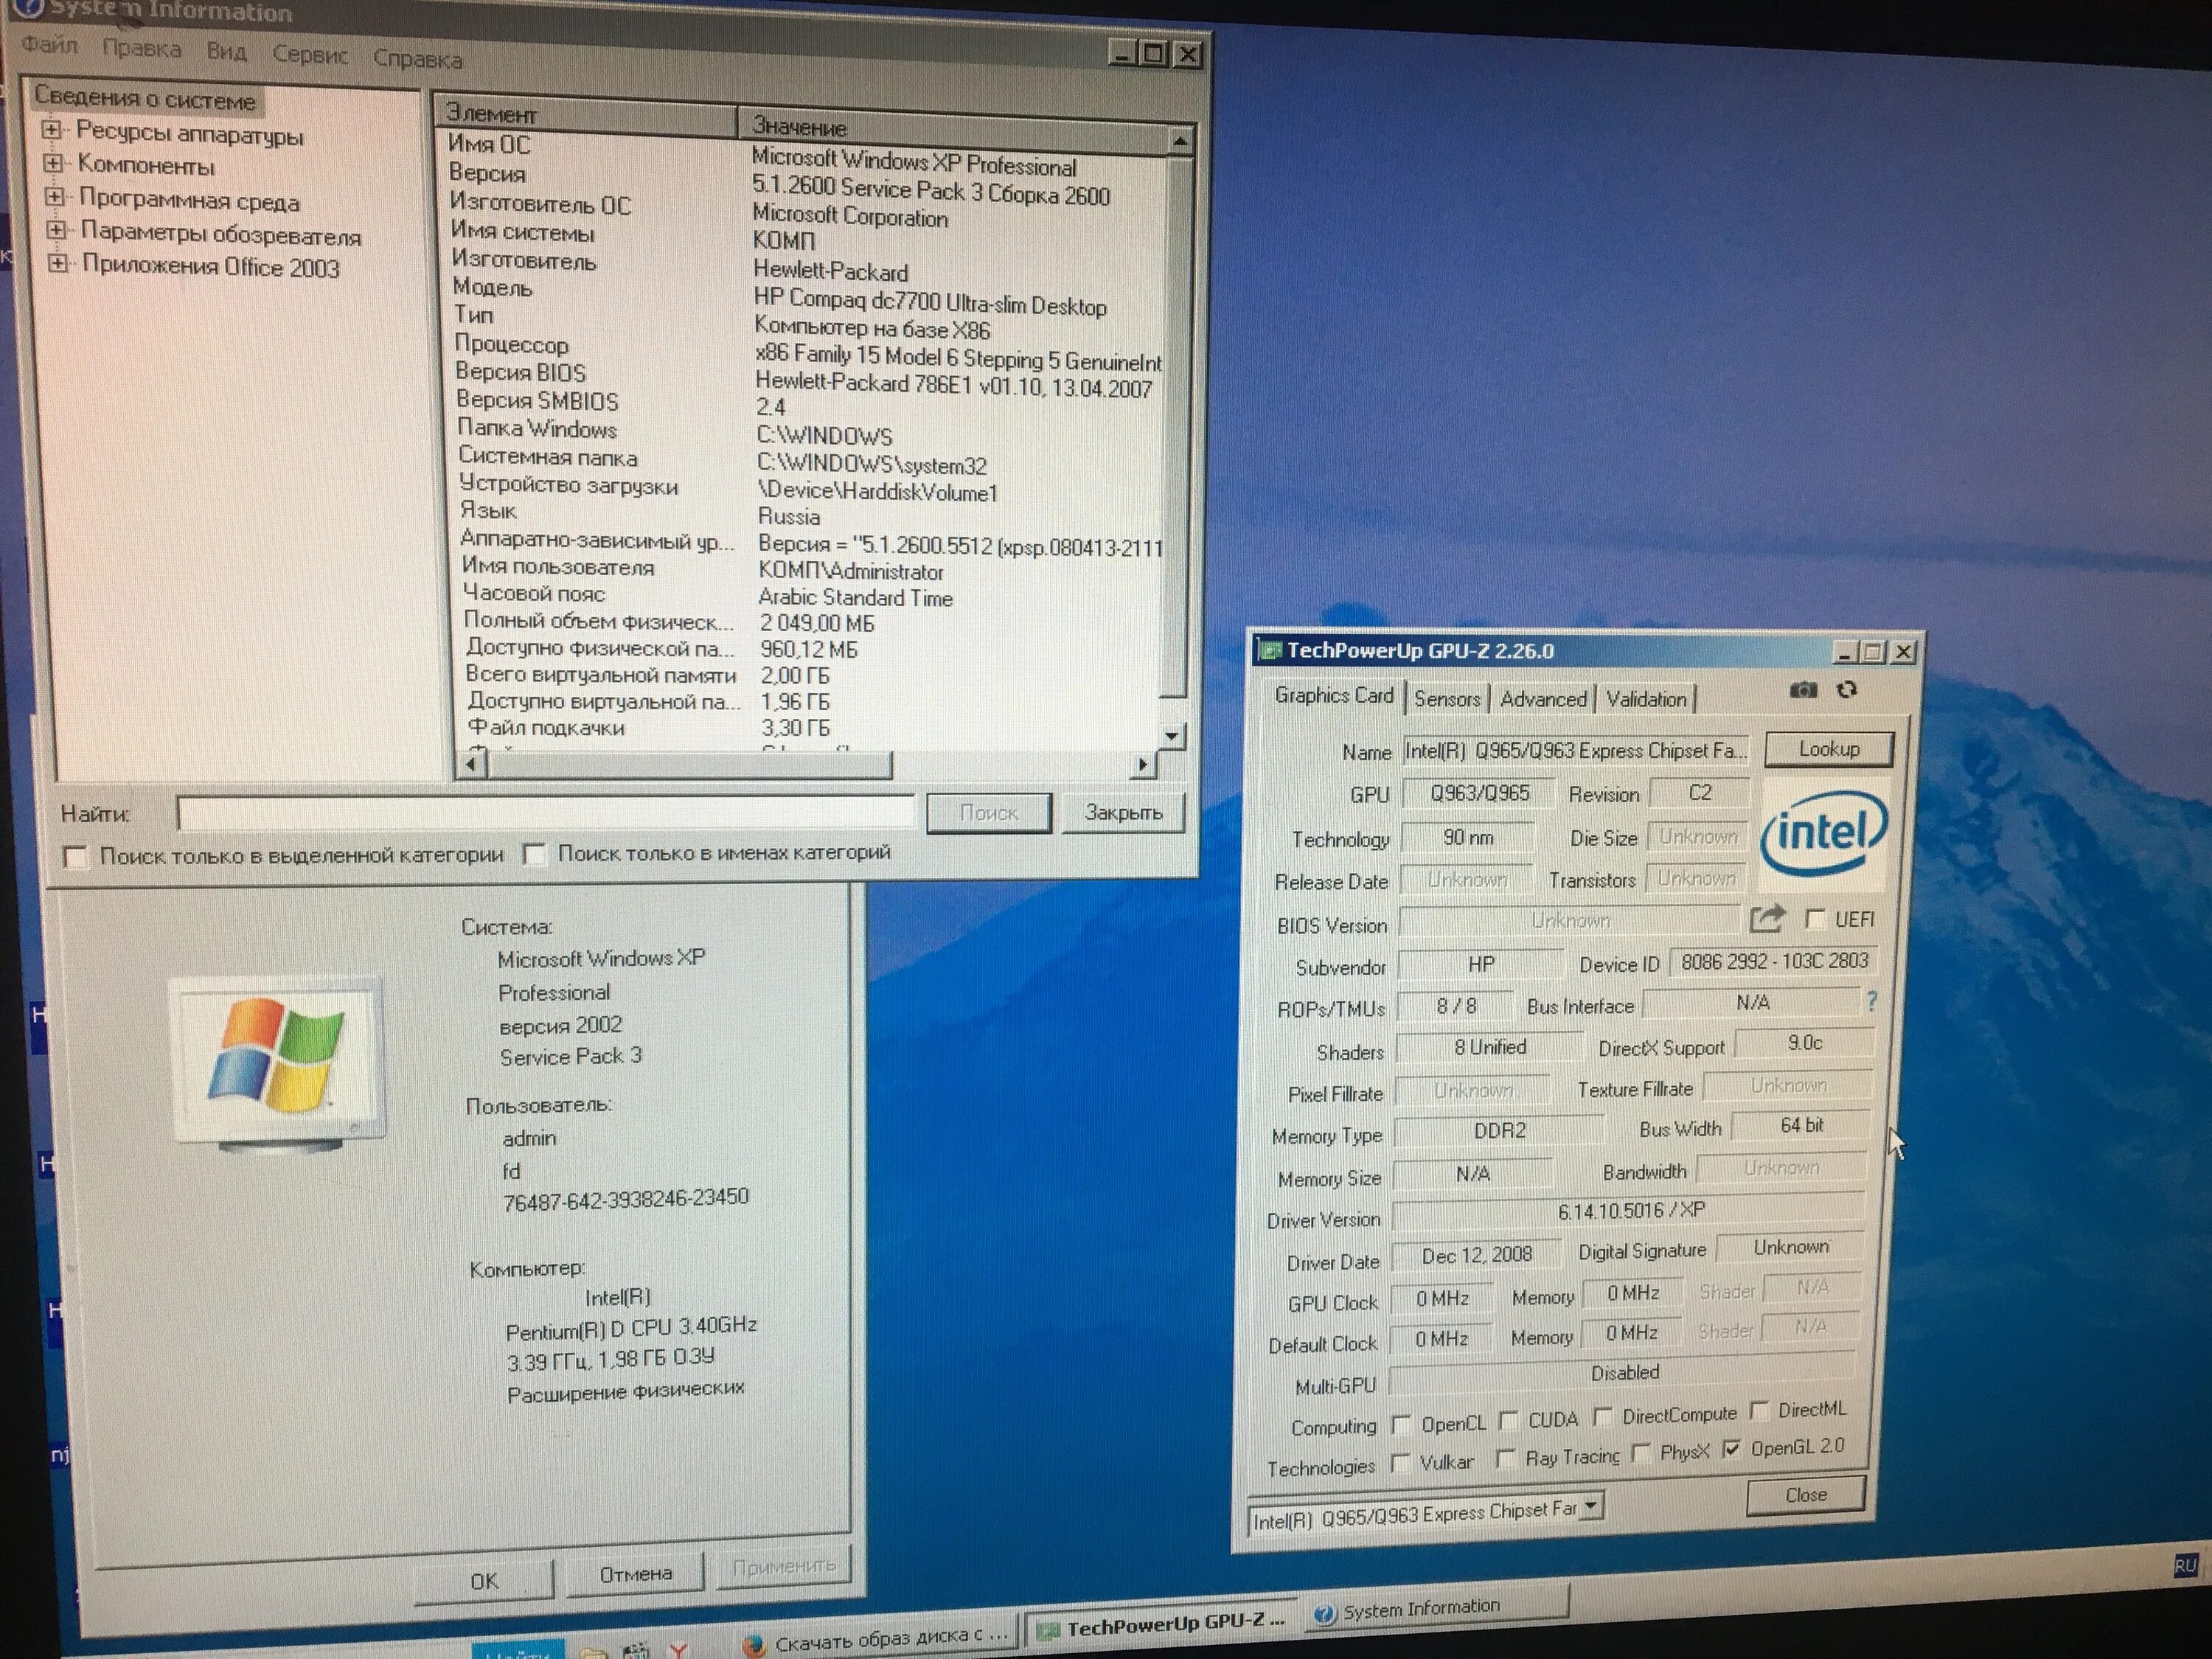The image size is (2212, 1659).
Task: Click the refresh icon in GPU-Z titlebar area
Action: tap(1847, 690)
